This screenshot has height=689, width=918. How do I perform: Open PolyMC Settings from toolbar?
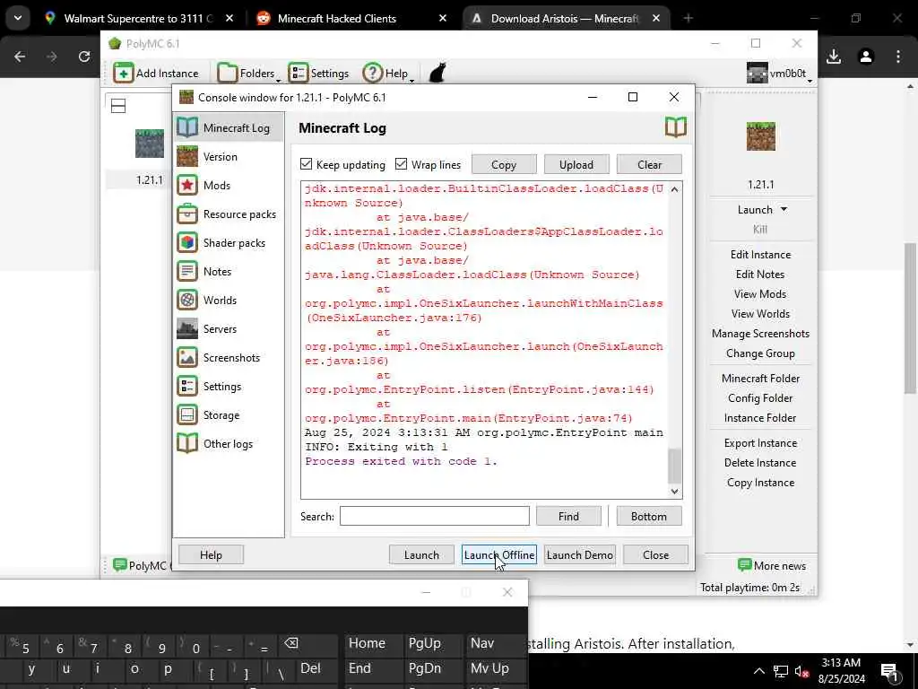point(318,74)
